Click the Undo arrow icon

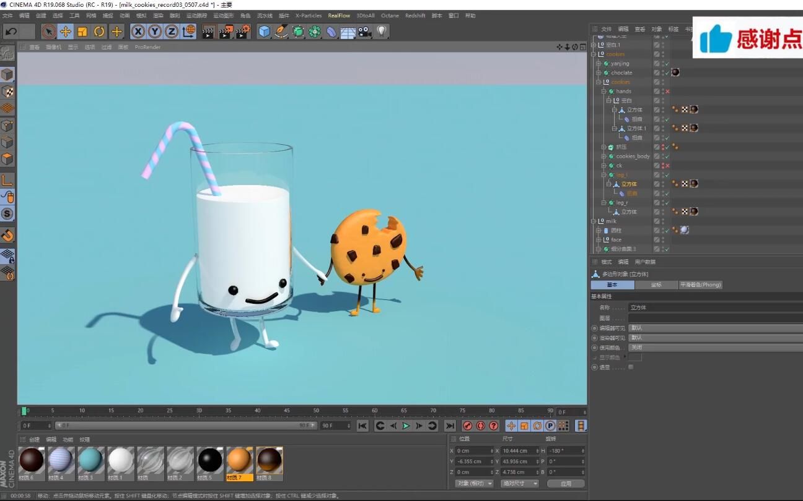pos(11,32)
